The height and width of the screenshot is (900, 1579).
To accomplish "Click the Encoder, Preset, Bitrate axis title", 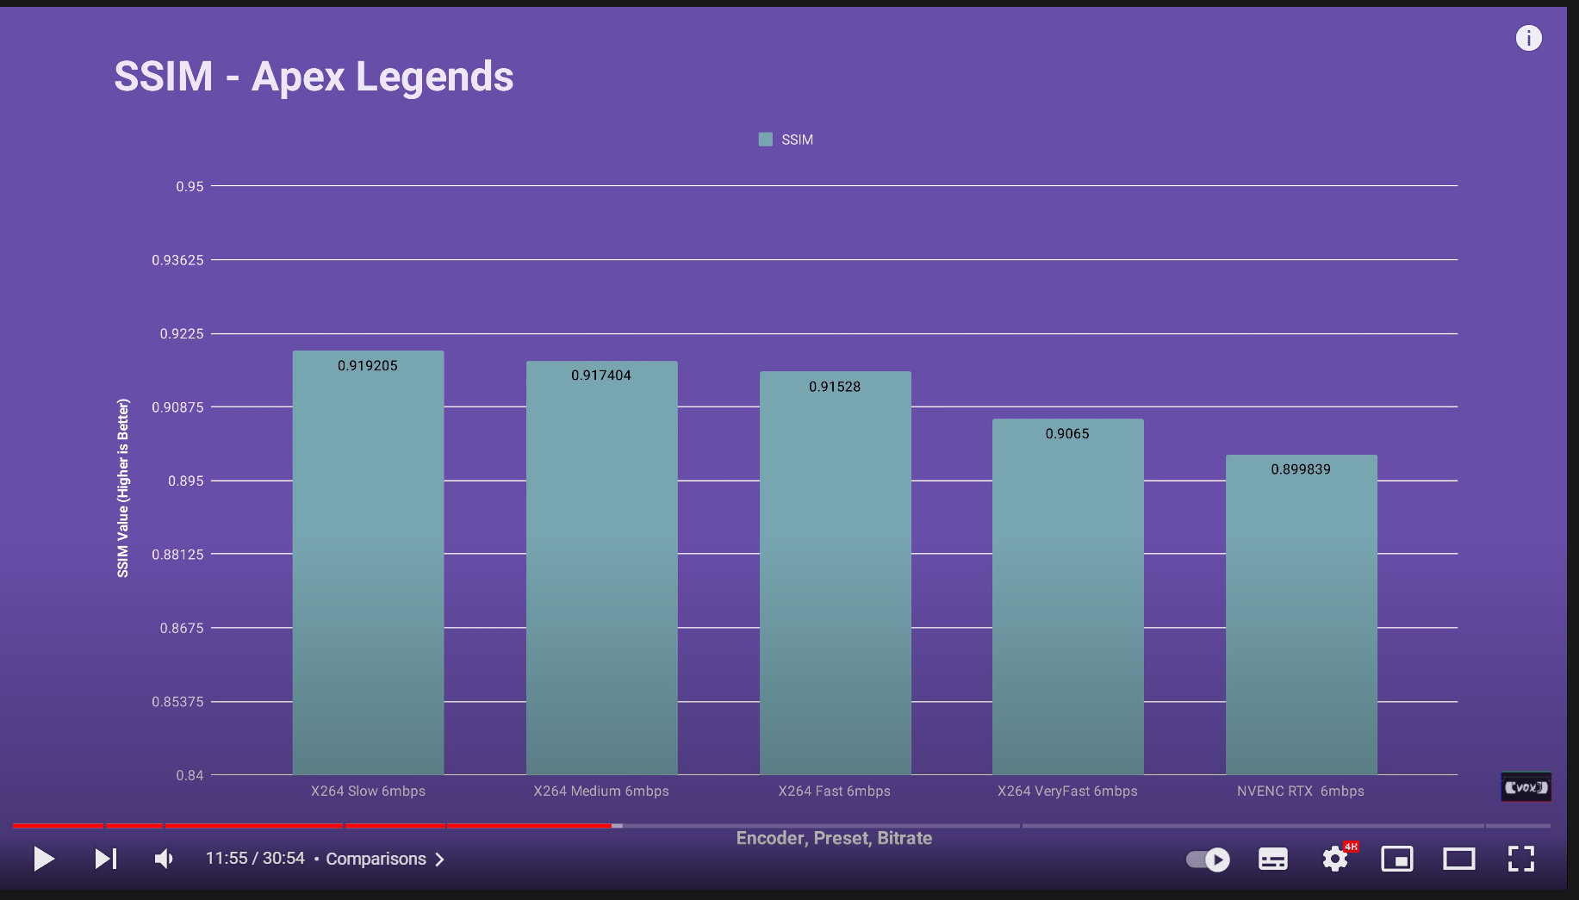I will click(834, 838).
